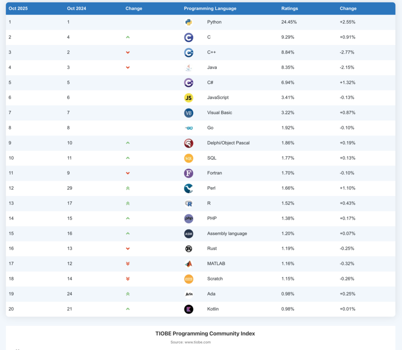
Task: Click the Ratings column header
Action: click(x=289, y=9)
